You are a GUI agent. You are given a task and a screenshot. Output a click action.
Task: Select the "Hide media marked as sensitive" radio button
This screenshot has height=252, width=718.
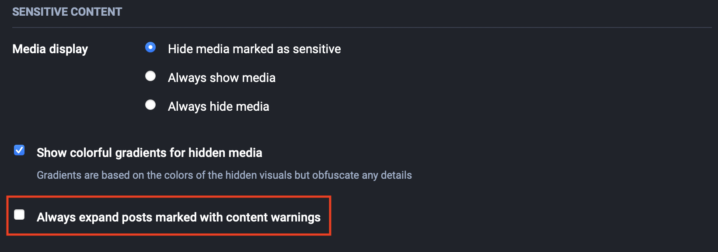(150, 47)
